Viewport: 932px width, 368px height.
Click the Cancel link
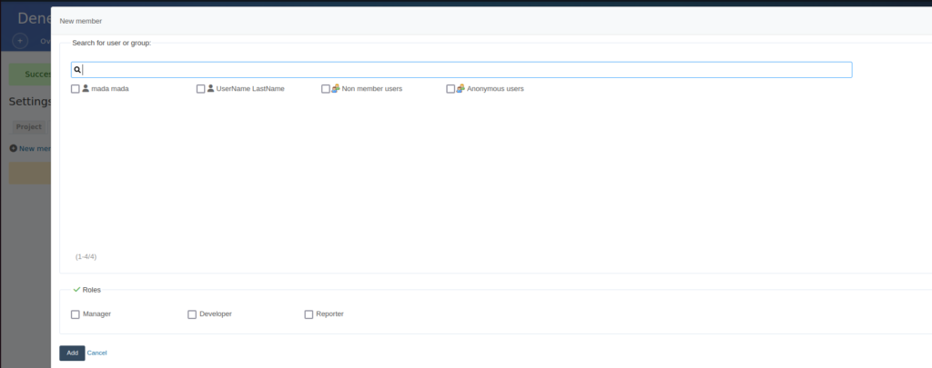[97, 353]
